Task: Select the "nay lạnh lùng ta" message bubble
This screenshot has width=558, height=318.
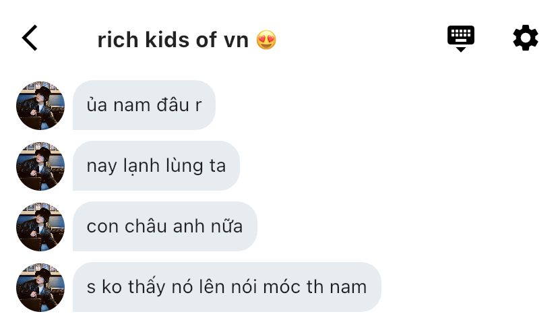Action: [x=156, y=166]
